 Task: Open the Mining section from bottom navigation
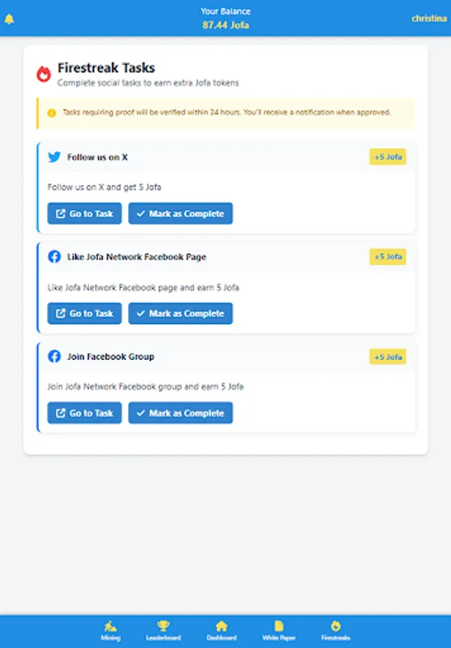coord(110,630)
